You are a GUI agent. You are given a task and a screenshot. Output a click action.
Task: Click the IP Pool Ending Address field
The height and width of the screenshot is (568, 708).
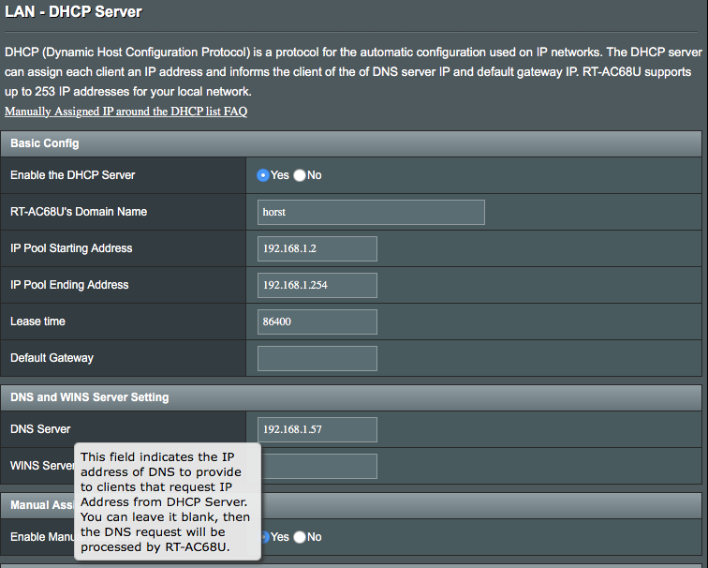(317, 285)
